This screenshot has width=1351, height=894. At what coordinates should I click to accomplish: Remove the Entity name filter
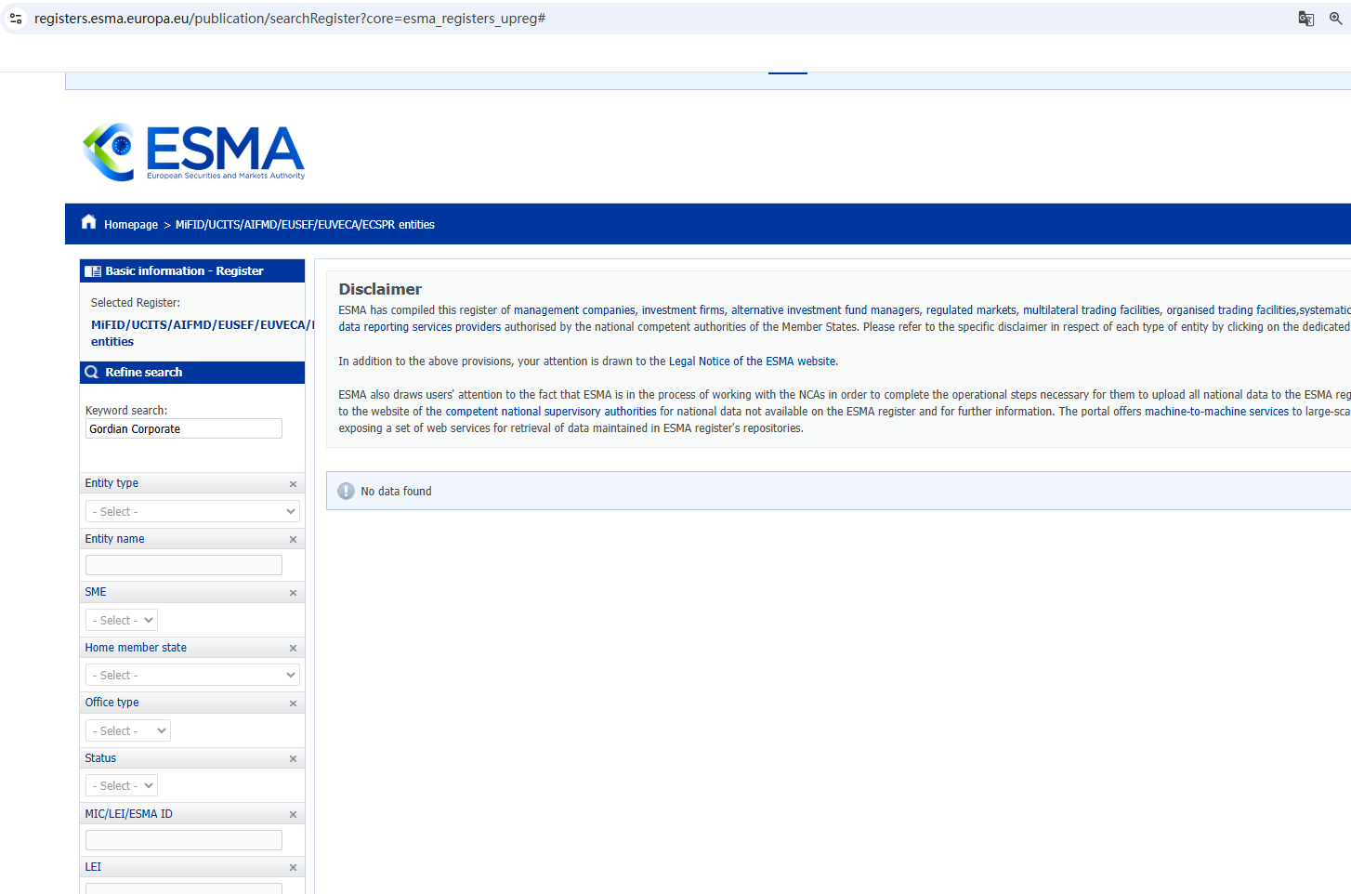[293, 540]
